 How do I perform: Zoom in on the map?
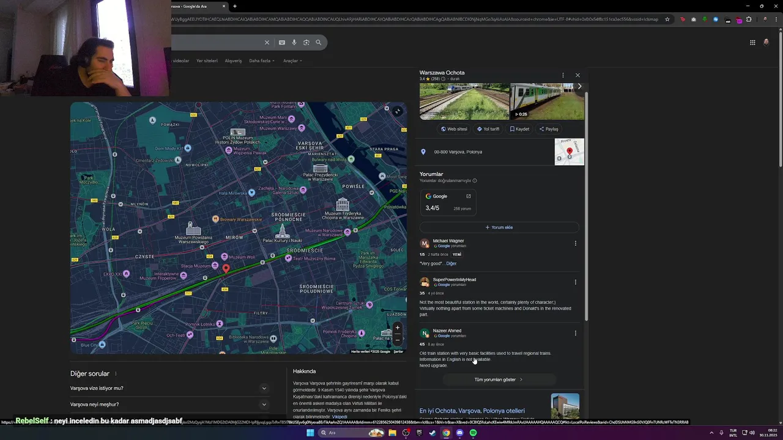point(397,328)
